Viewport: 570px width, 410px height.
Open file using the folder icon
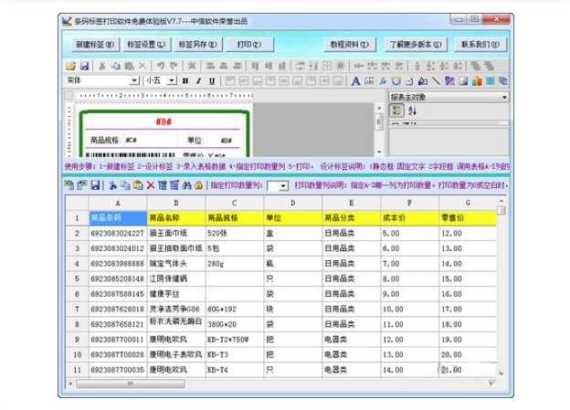tap(71, 66)
